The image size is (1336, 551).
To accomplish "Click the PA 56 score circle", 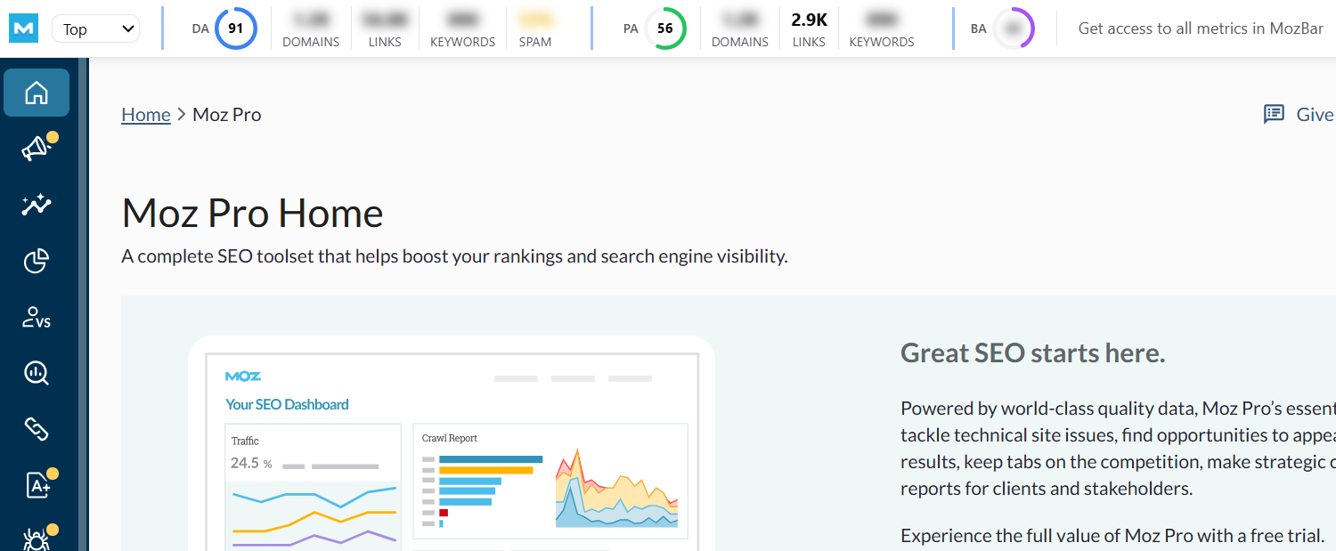I will coord(665,28).
